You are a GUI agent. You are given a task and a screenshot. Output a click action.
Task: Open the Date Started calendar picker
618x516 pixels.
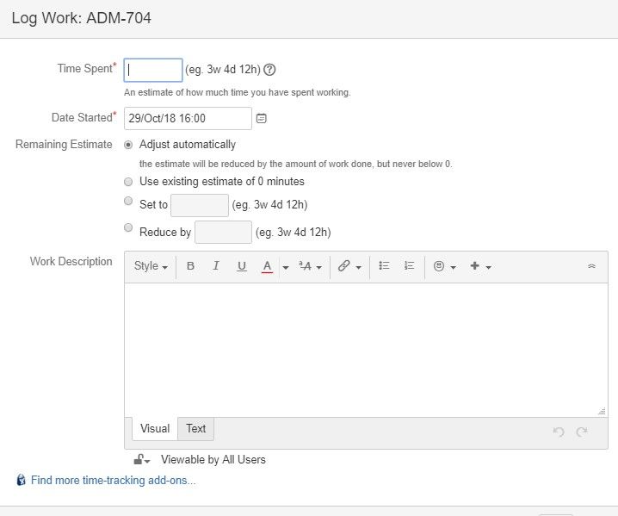(262, 118)
